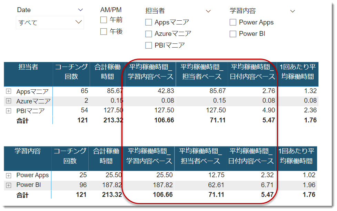Open the すべて date dropdown

50,22
